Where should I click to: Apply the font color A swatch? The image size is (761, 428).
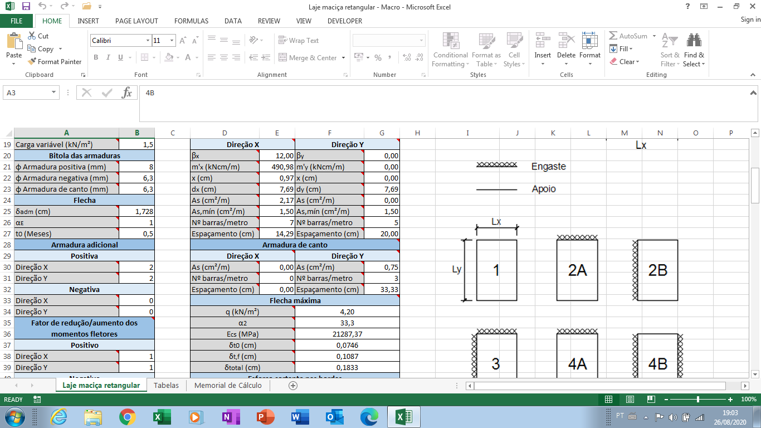[188, 57]
